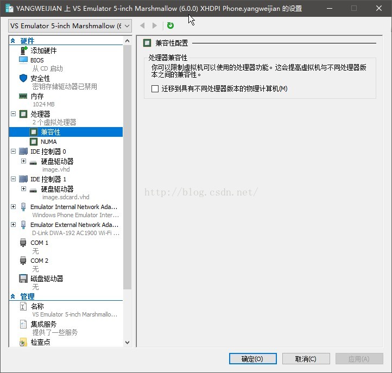
Task: Click the 确定(O) button
Action: [x=253, y=359]
